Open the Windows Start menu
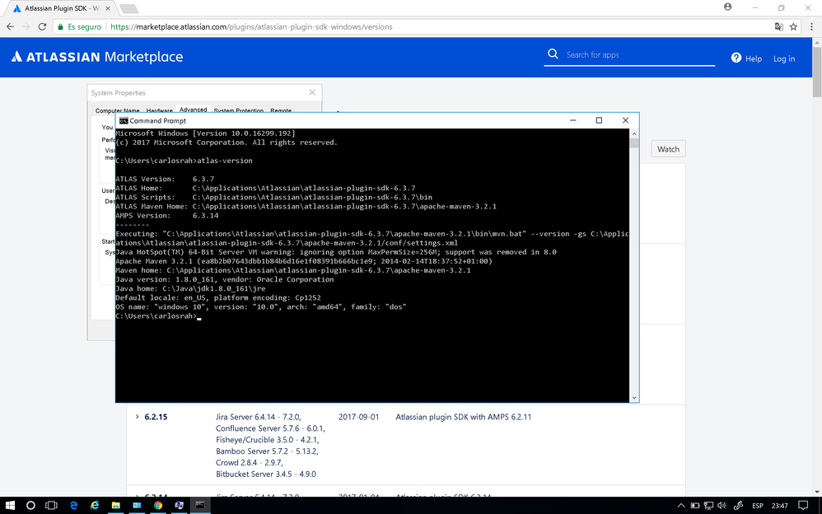Screen dimensions: 822x514 pyautogui.click(x=10, y=506)
